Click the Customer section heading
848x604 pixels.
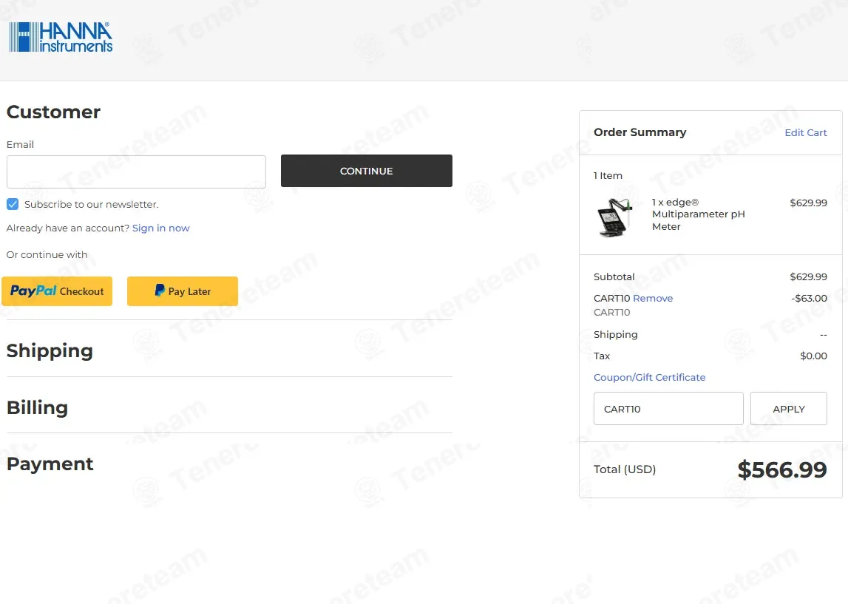(x=53, y=112)
